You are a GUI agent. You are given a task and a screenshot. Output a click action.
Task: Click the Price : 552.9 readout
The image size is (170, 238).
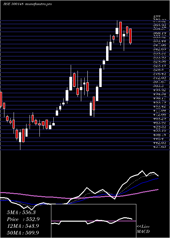(23, 219)
